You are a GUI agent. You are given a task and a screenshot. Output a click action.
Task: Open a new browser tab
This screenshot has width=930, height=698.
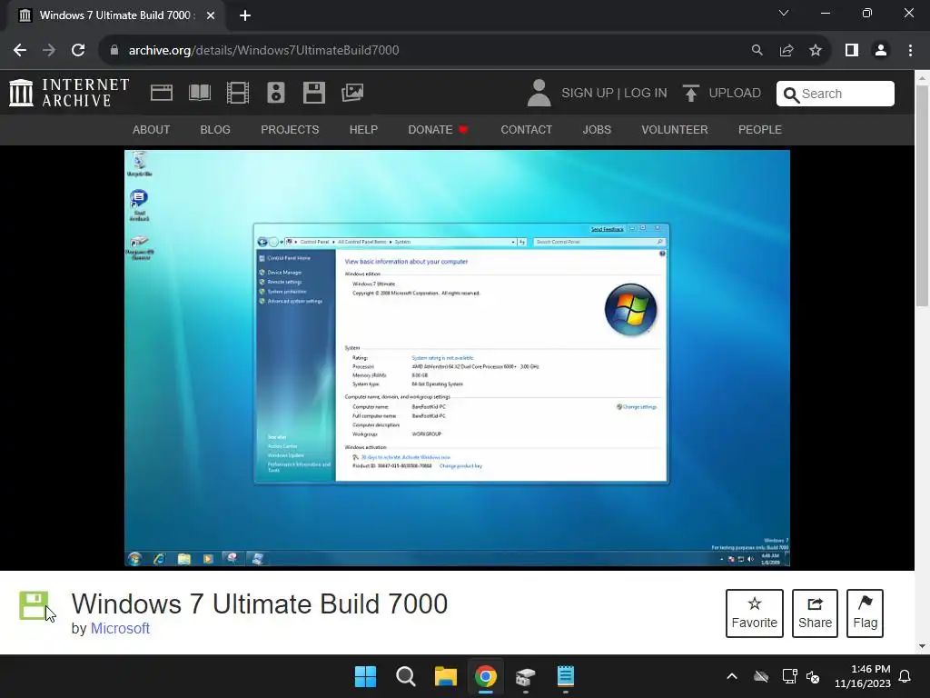245,15
